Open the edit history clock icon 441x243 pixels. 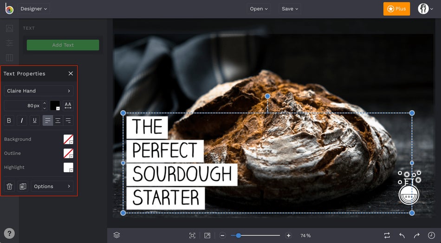[431, 235]
